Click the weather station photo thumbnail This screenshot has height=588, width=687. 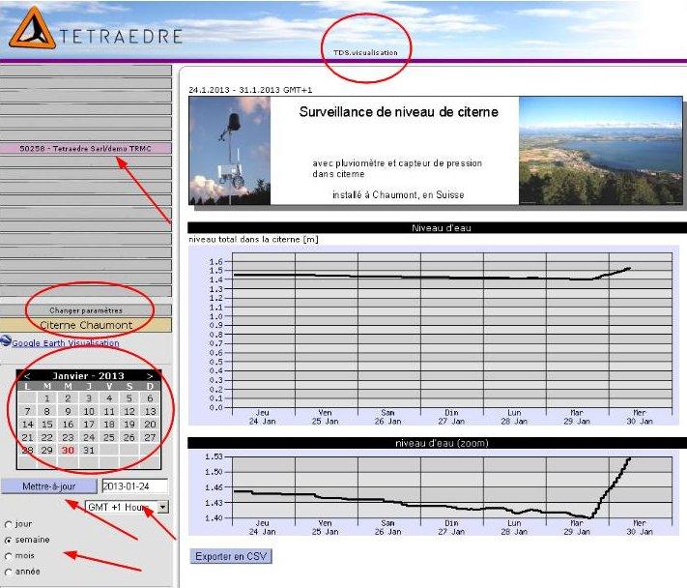click(229, 151)
